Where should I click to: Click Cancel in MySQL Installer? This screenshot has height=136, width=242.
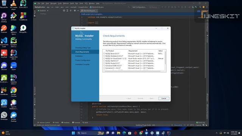tap(164, 98)
